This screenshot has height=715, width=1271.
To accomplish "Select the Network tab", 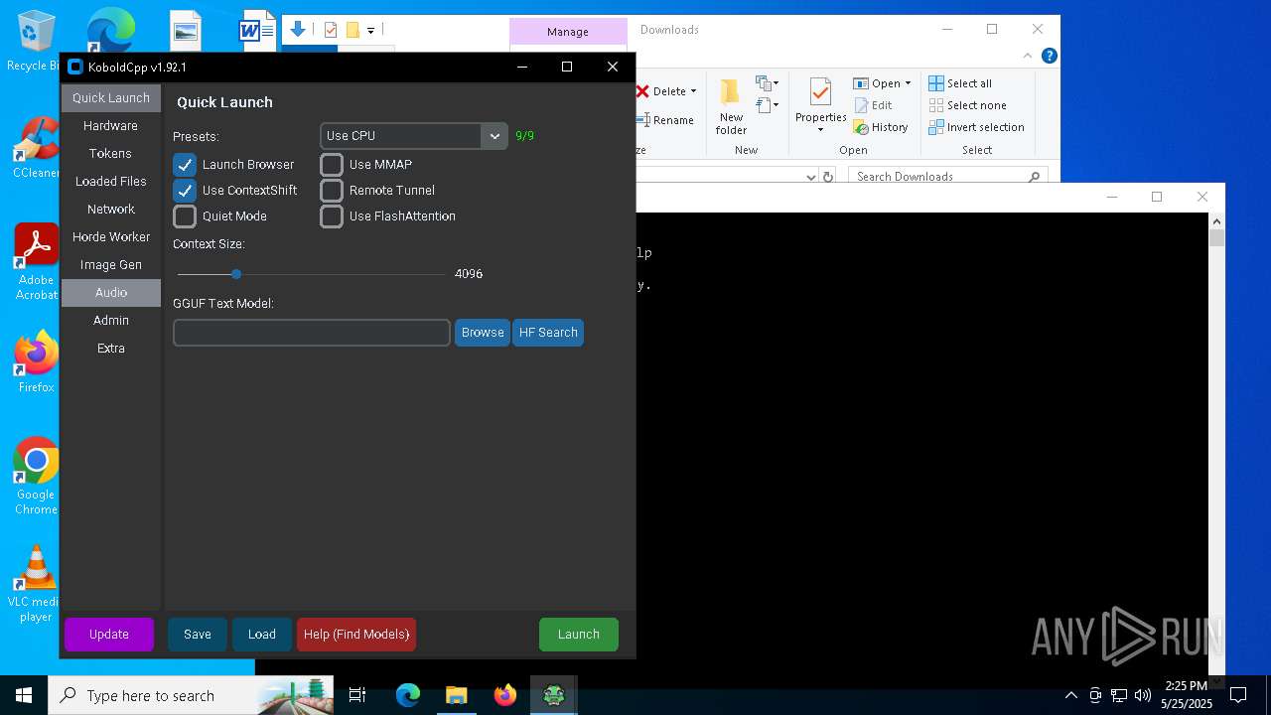I will point(111,210).
